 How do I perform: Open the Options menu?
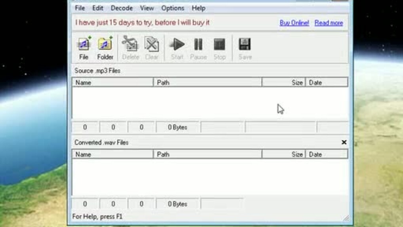pyautogui.click(x=173, y=8)
